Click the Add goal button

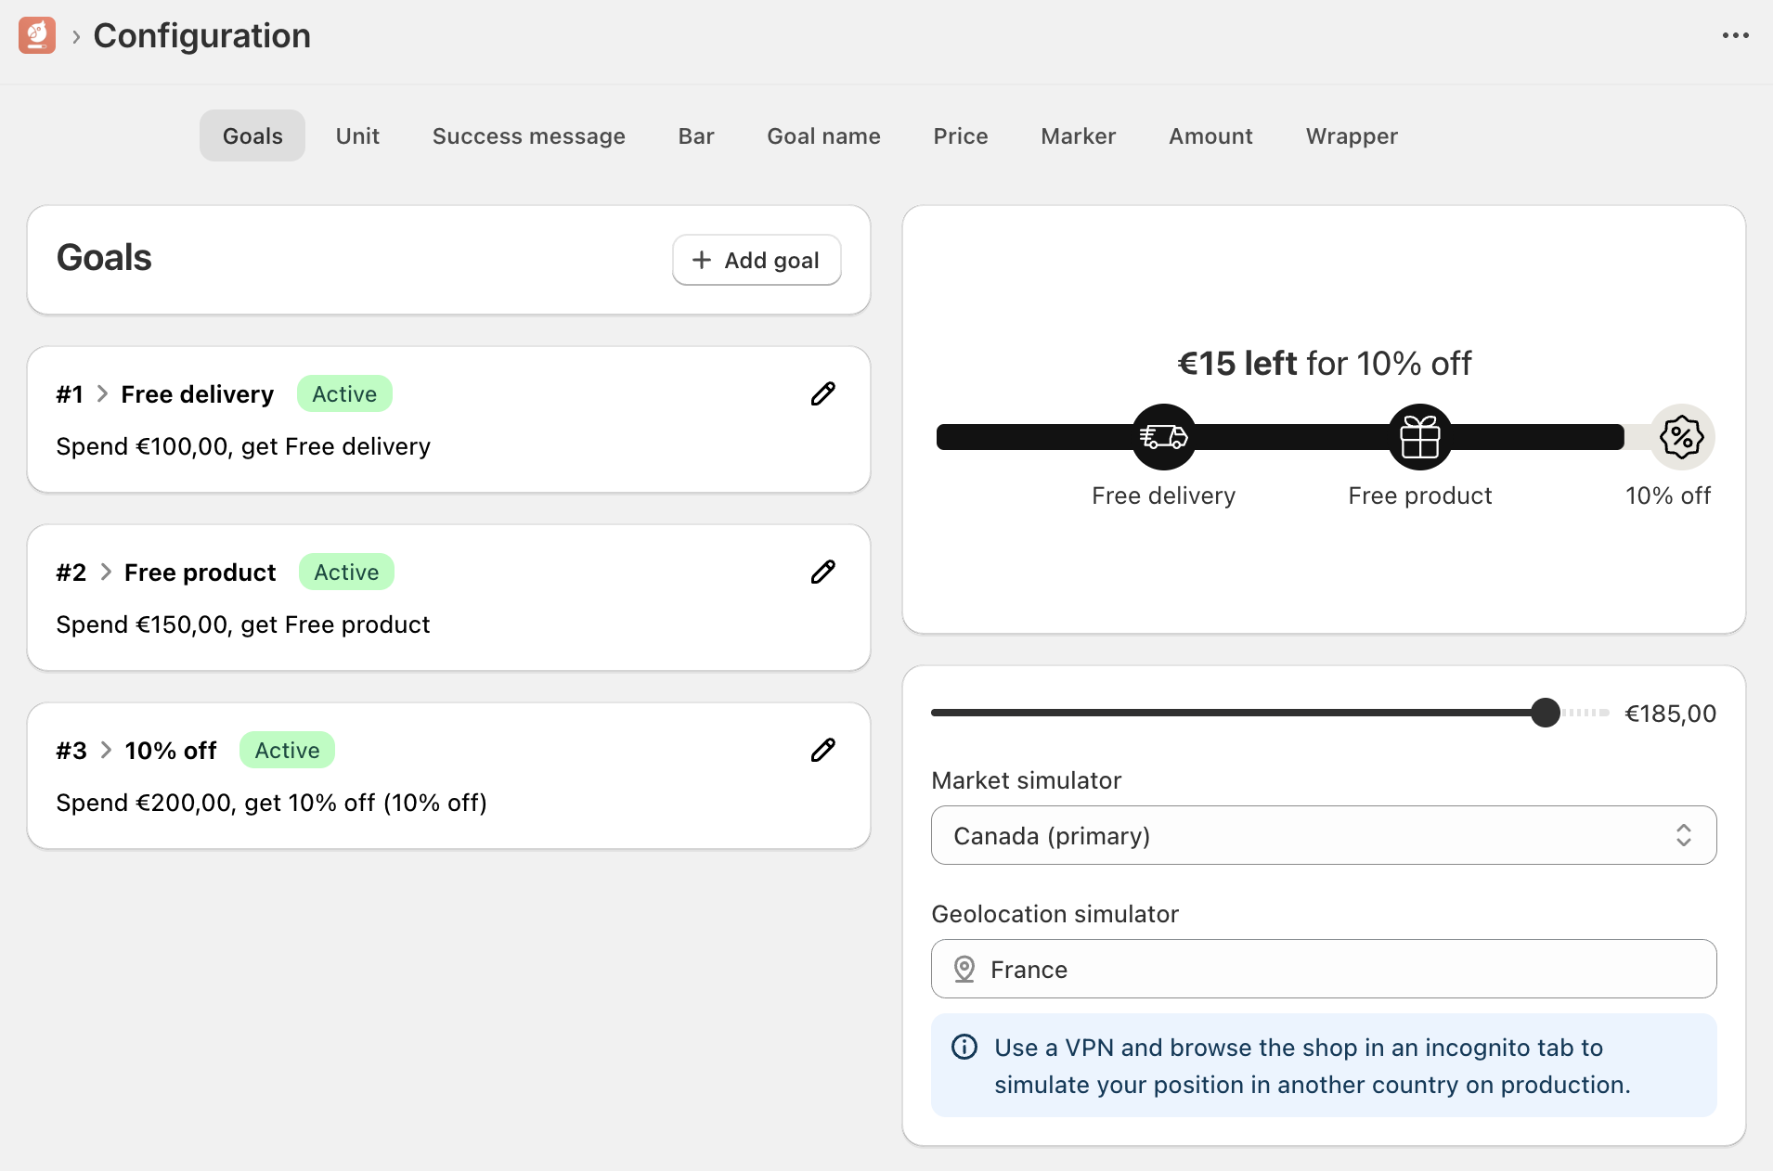pyautogui.click(x=757, y=260)
